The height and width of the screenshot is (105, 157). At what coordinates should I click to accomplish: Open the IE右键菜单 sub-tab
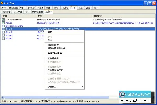[37, 12]
